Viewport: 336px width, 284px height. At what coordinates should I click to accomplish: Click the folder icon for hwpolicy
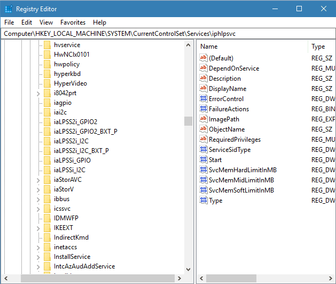coord(47,64)
